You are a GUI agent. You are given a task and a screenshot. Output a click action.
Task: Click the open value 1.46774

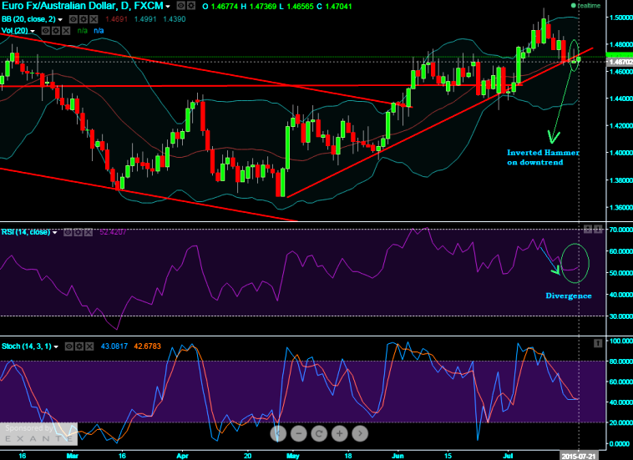coord(224,7)
